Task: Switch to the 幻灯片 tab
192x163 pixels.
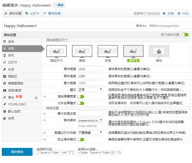Action: (33, 14)
